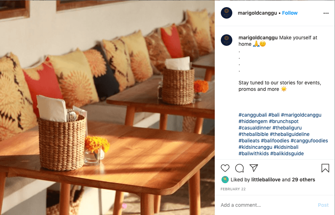
Task: Click profile avatar beside the caption
Action: pos(227,40)
